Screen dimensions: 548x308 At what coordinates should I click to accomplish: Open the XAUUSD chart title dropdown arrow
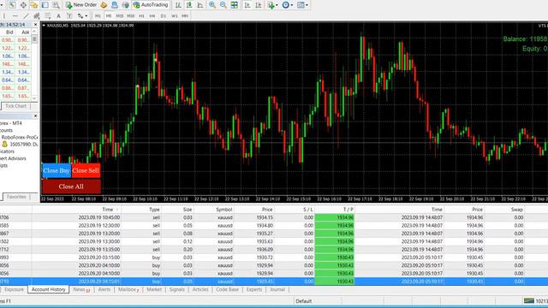click(x=44, y=26)
